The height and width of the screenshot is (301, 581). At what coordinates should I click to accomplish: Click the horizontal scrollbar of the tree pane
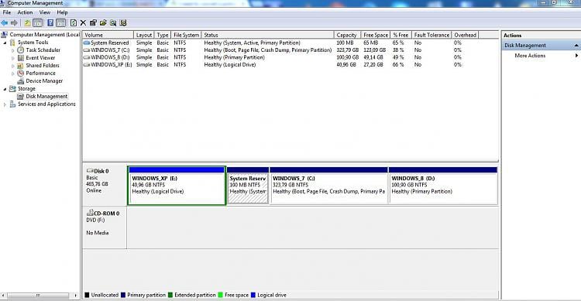coord(39,296)
